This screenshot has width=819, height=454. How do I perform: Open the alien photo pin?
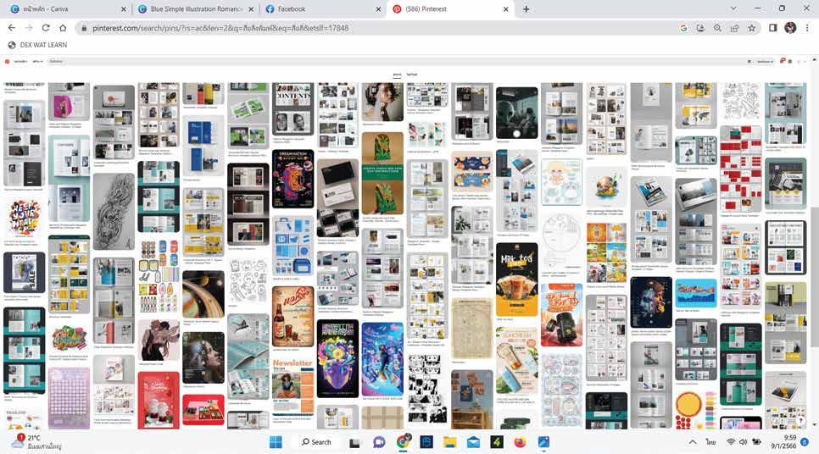(516, 113)
